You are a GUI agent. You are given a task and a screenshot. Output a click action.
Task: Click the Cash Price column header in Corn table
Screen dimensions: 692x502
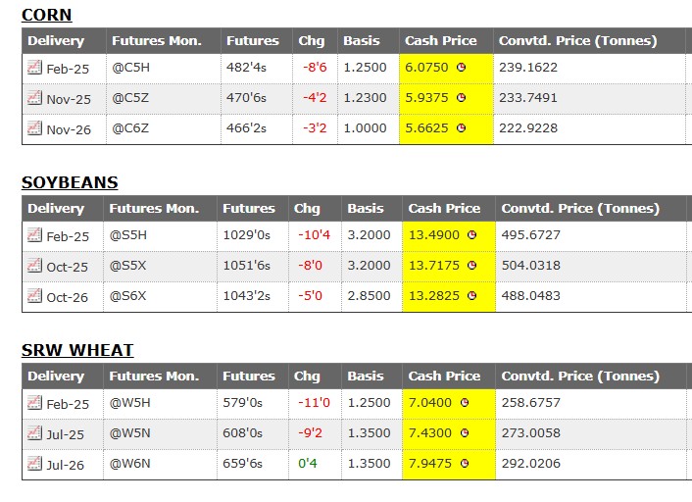coord(441,41)
